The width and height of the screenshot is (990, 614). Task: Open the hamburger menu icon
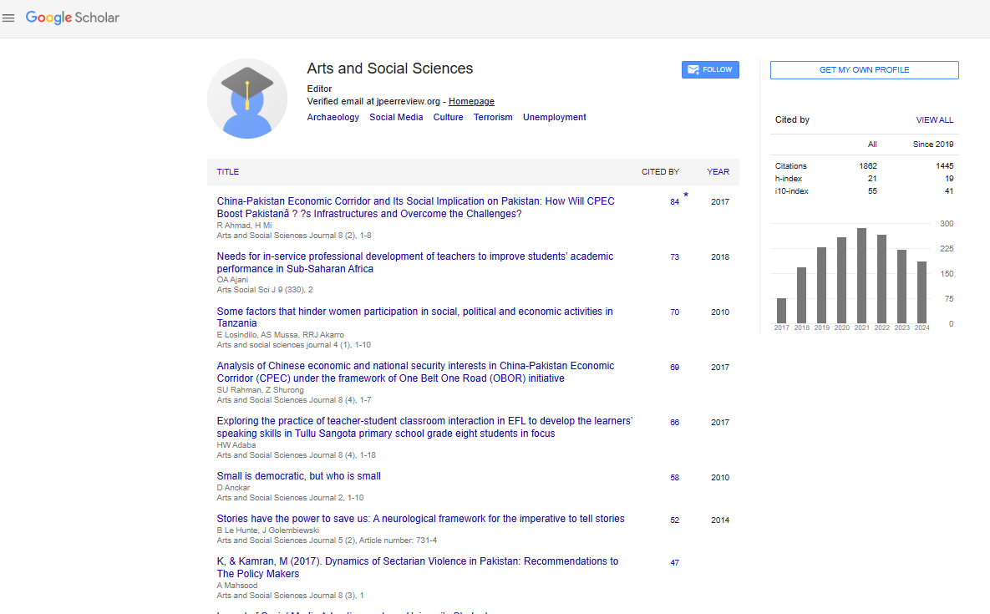pyautogui.click(x=8, y=18)
